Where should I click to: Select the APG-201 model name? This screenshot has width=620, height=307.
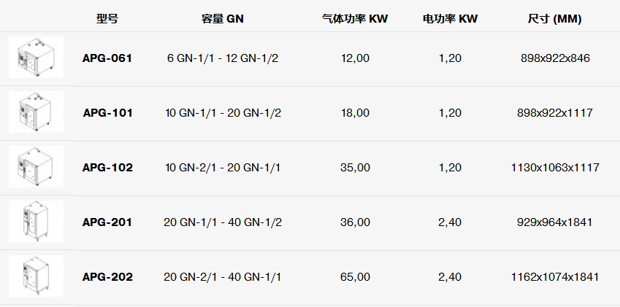pos(107,222)
